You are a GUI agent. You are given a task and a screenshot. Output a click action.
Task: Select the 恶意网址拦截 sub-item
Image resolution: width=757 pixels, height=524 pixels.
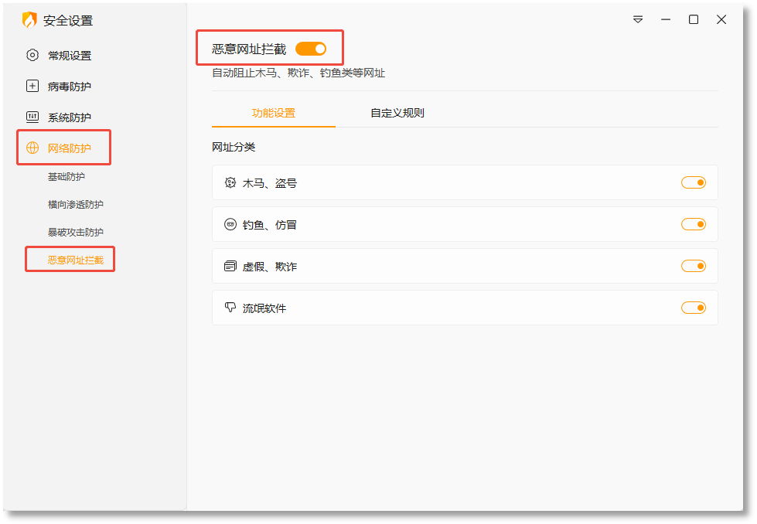[x=75, y=260]
